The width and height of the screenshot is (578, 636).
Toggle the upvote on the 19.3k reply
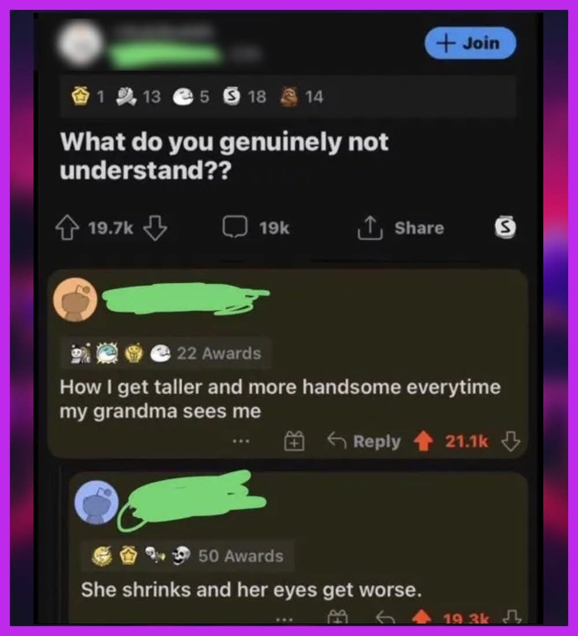(x=423, y=617)
